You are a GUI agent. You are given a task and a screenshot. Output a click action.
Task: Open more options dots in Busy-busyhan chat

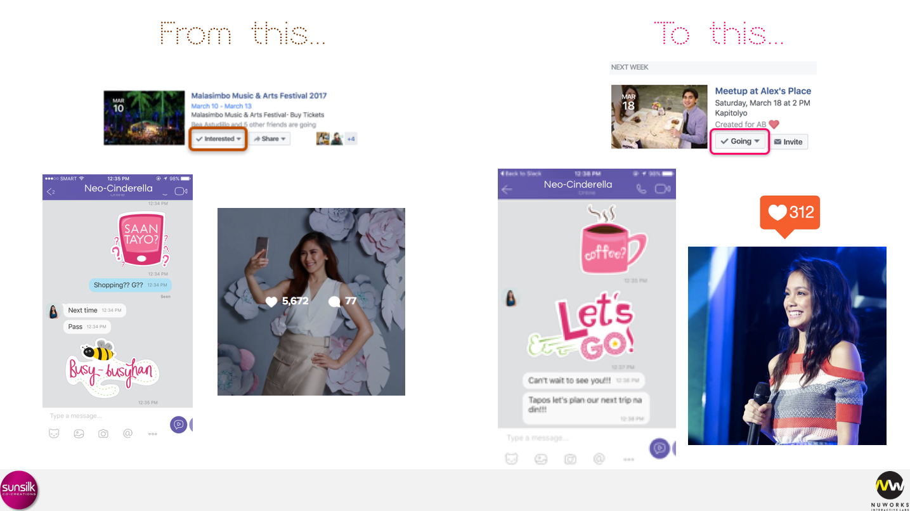coord(152,434)
